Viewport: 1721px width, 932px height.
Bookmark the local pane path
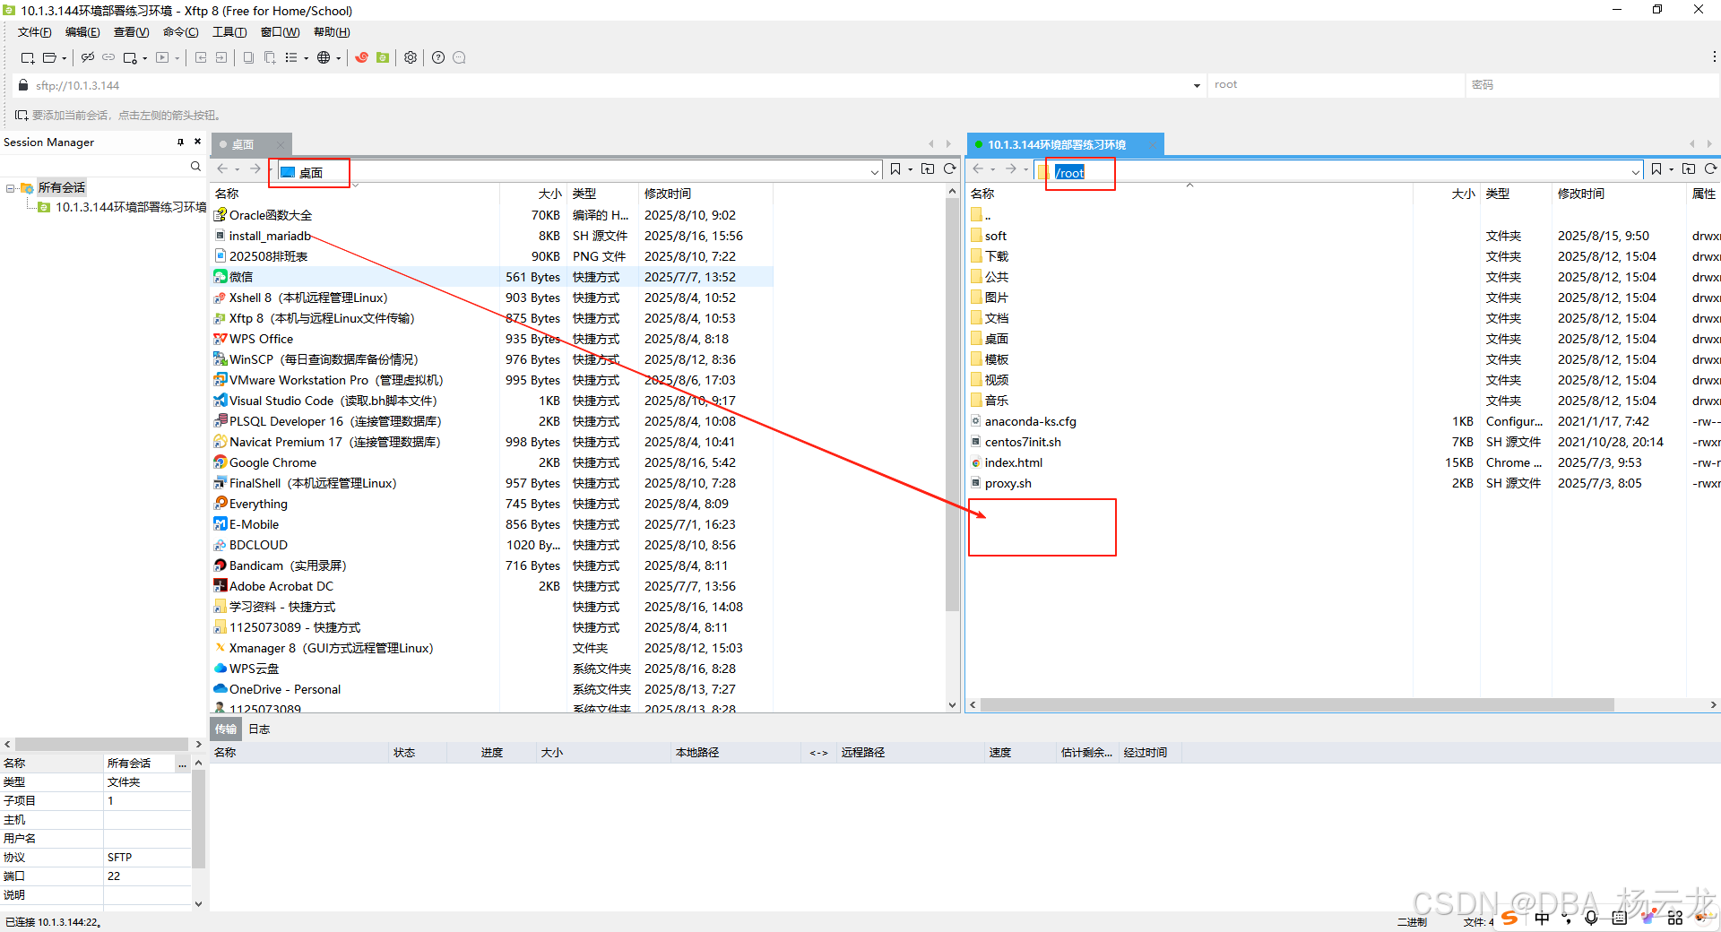click(895, 168)
